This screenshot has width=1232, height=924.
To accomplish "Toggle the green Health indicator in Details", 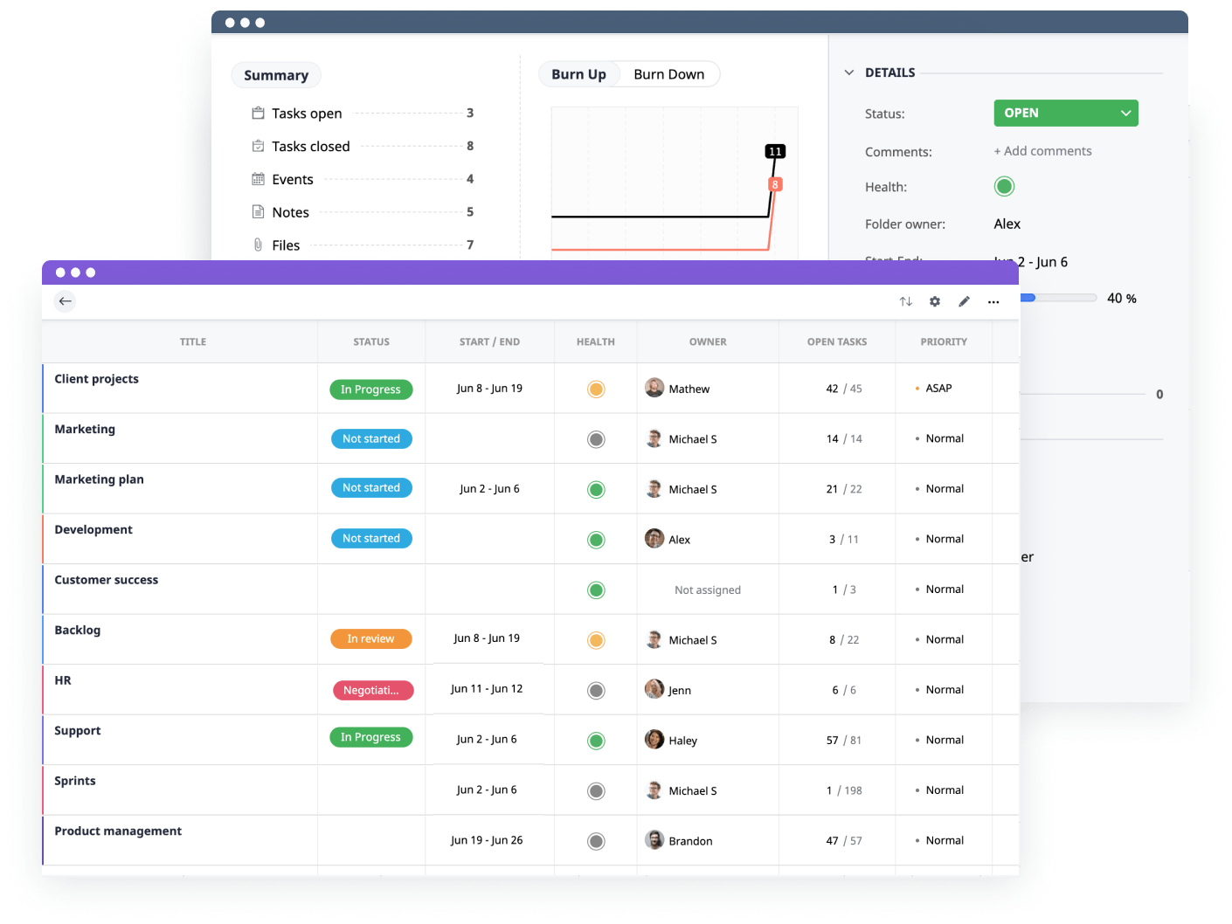I will tap(1004, 186).
